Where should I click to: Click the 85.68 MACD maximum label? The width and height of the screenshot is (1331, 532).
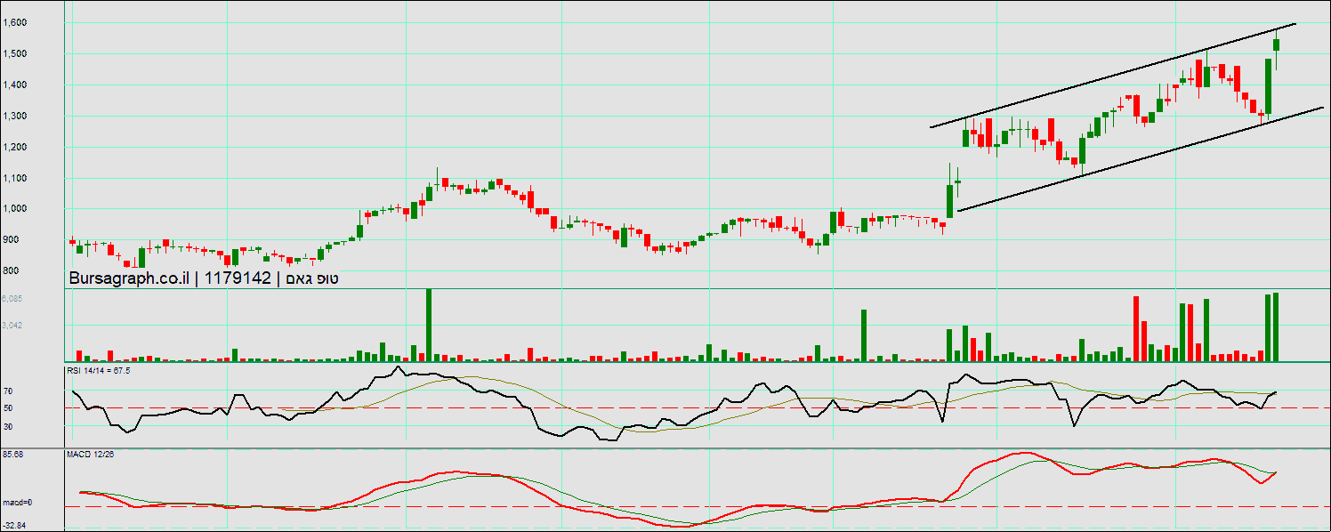pyautogui.click(x=12, y=455)
